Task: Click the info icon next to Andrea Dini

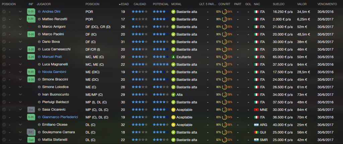Action: 40,12
